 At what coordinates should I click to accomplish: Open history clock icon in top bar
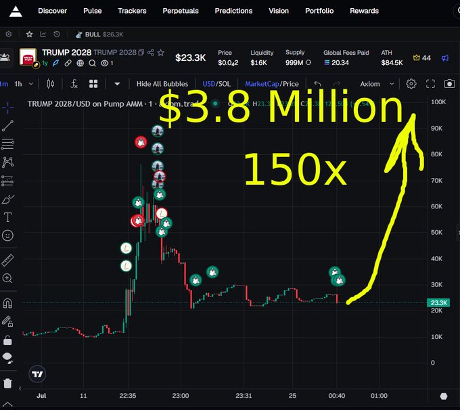point(57,35)
